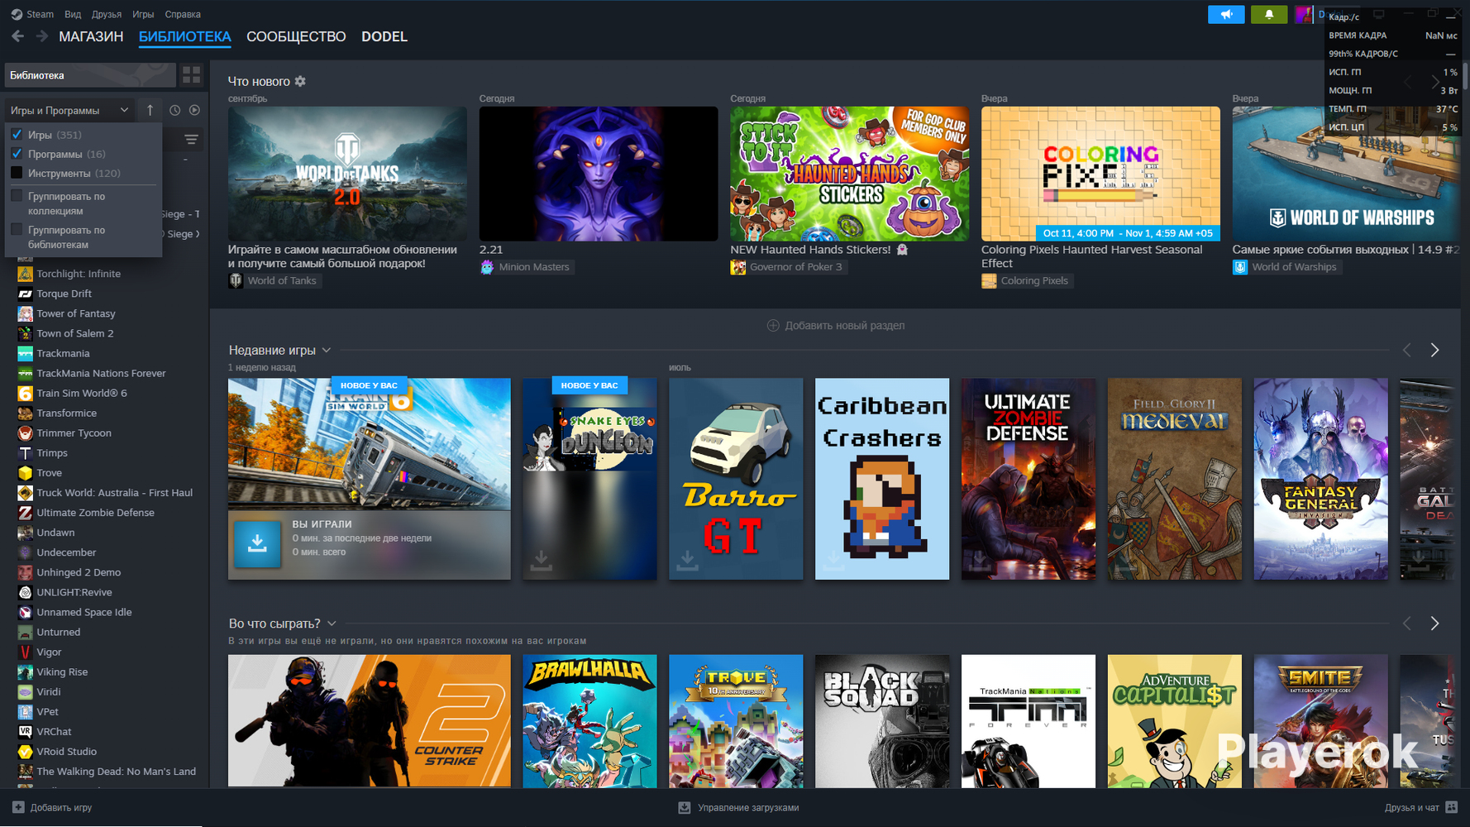The width and height of the screenshot is (1470, 827).
Task: Click the Add a game plus icon
Action: pos(18,807)
